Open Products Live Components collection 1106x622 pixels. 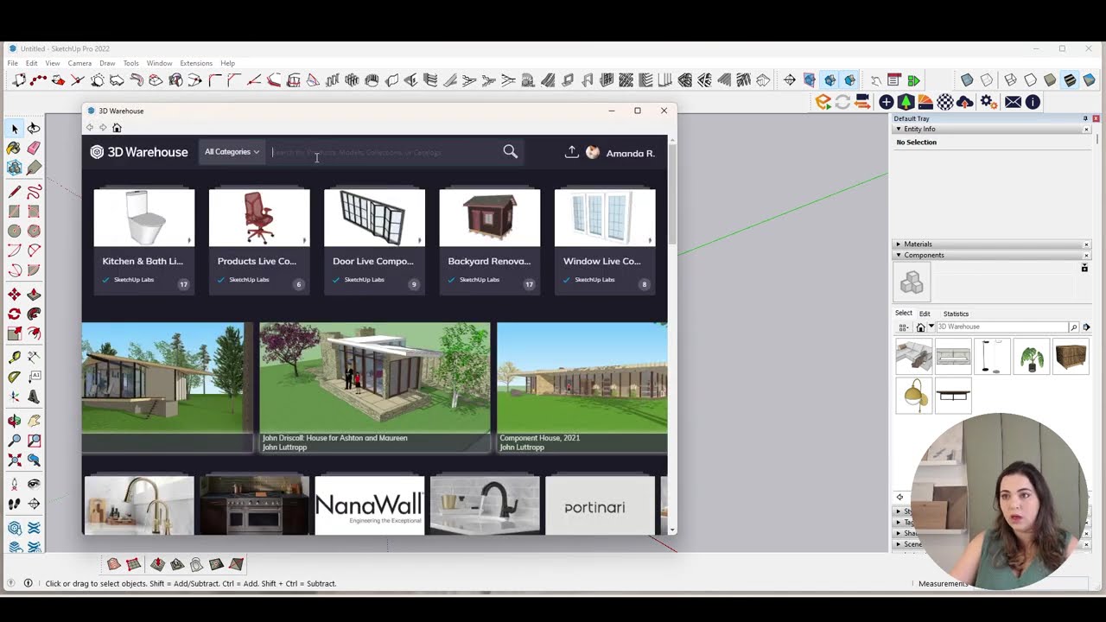(258, 240)
